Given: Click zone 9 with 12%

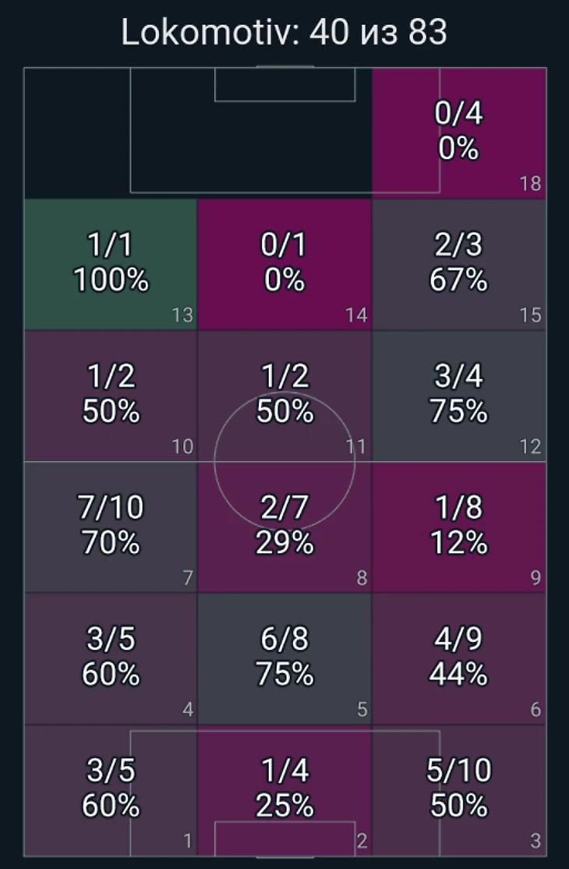Looking at the screenshot, I should (459, 527).
